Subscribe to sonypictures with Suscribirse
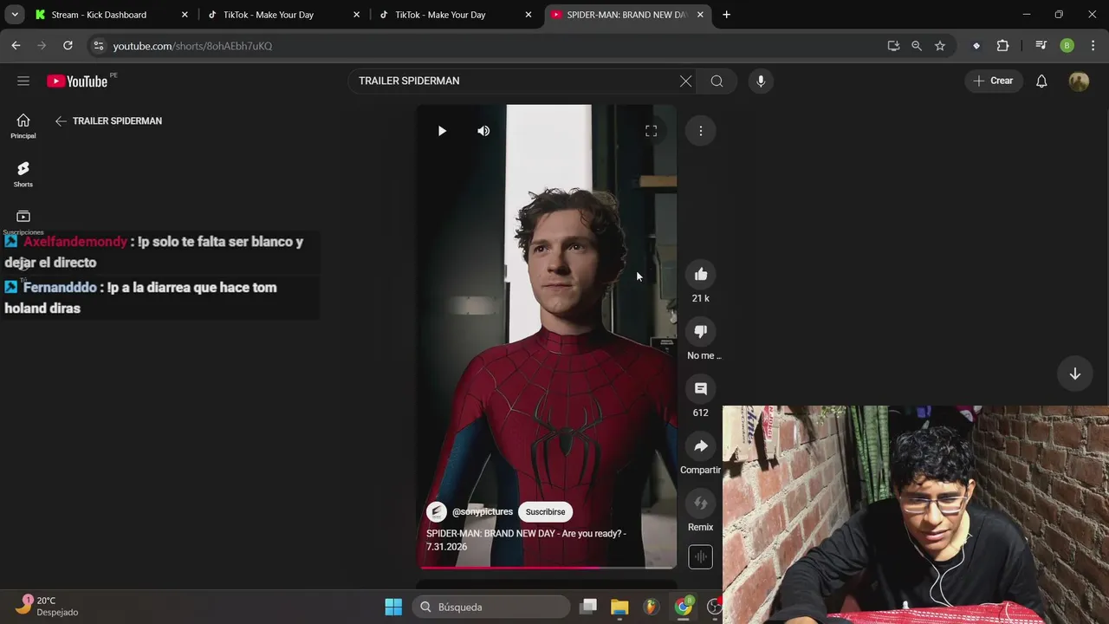The image size is (1109, 624). click(x=545, y=512)
